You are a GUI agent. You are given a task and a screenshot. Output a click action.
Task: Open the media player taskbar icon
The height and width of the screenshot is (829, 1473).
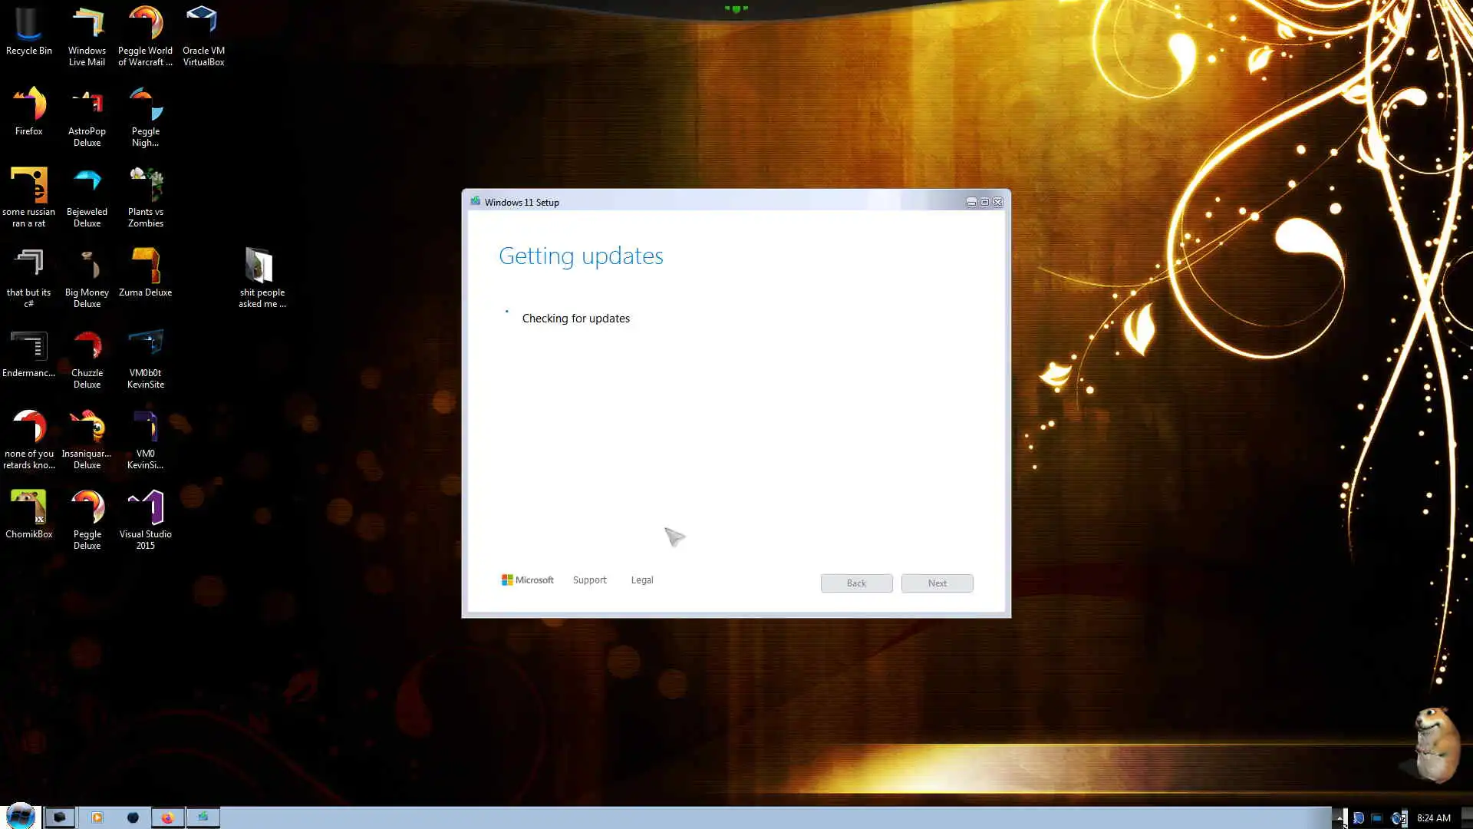pyautogui.click(x=97, y=817)
